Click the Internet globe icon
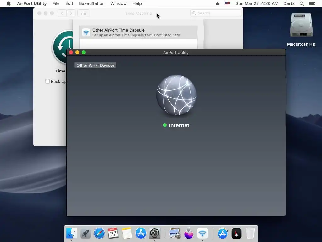The image size is (322, 242). point(176,95)
